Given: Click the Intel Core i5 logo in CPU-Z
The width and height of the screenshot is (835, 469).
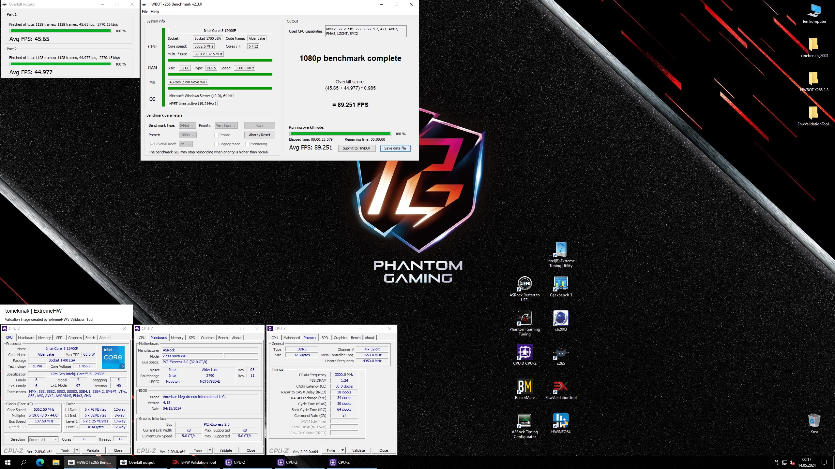Looking at the screenshot, I should point(113,357).
